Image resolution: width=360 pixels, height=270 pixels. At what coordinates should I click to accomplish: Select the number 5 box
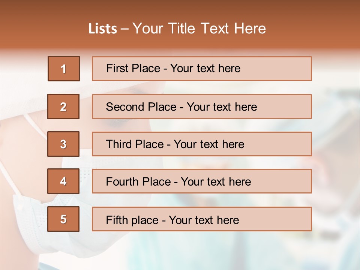pos(63,219)
